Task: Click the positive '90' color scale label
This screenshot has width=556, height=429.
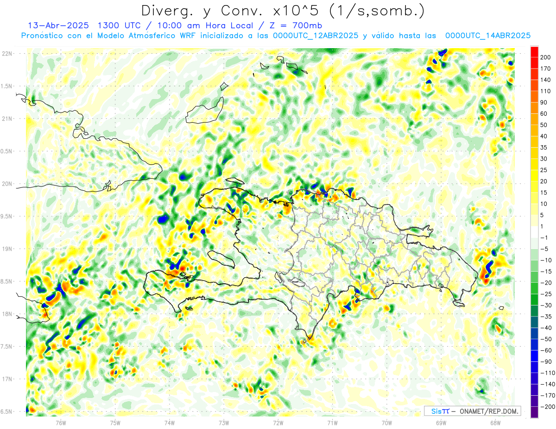Action: coord(544,102)
